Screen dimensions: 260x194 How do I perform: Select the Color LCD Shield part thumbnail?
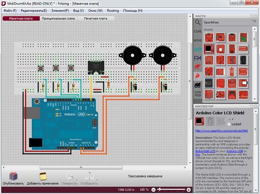[209, 49]
